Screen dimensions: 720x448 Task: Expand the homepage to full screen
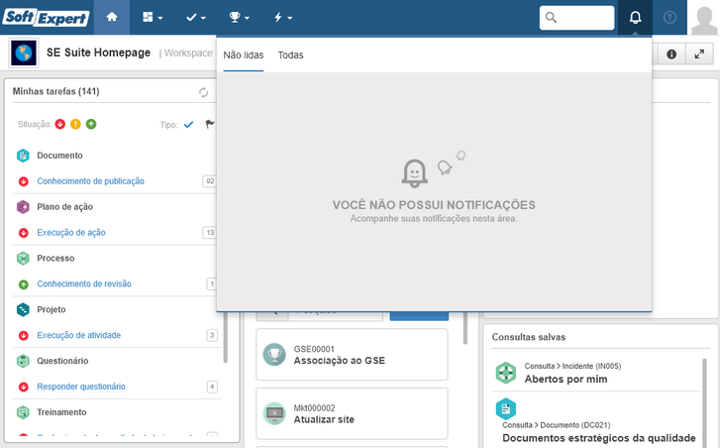click(699, 55)
